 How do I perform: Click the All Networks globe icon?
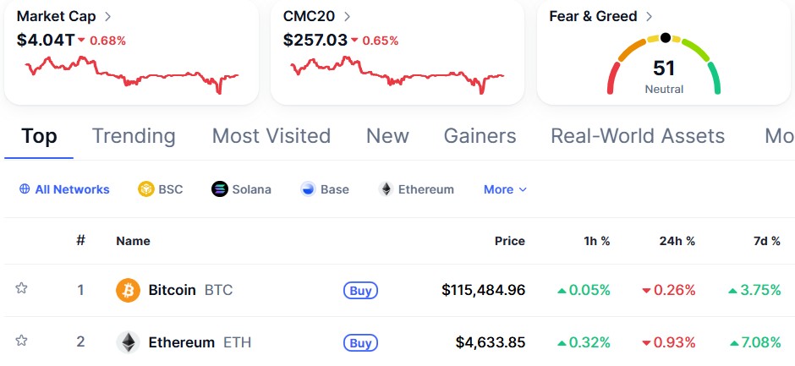(25, 189)
